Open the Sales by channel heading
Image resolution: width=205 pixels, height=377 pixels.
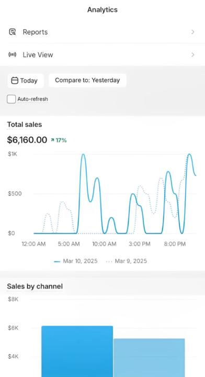click(x=35, y=286)
